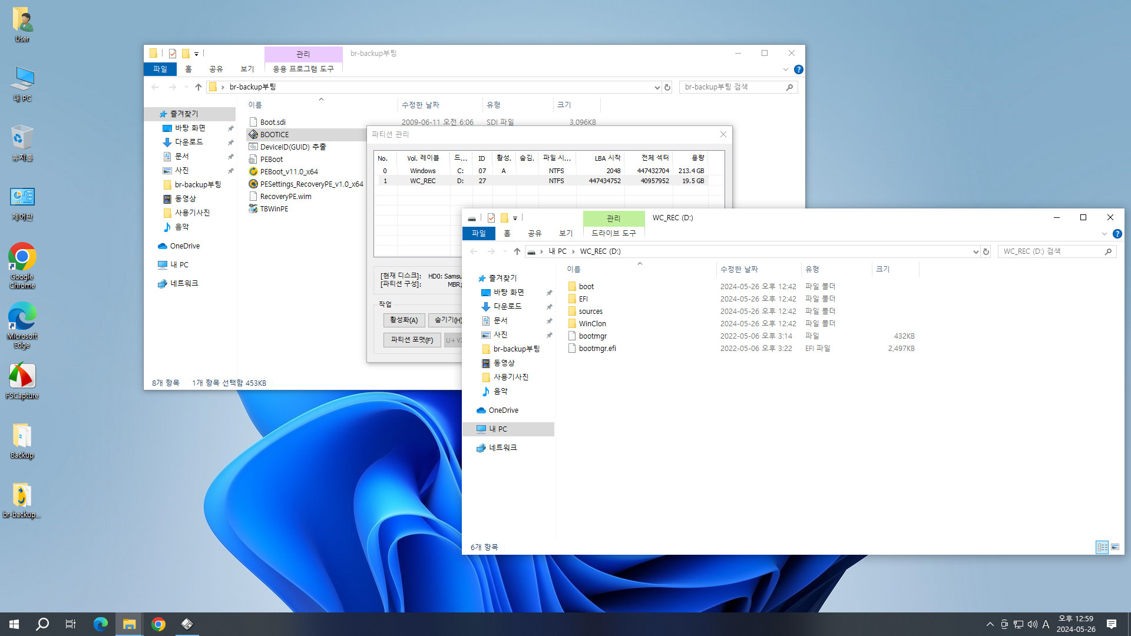Go up one folder in br-backup부팅 window

(x=199, y=87)
